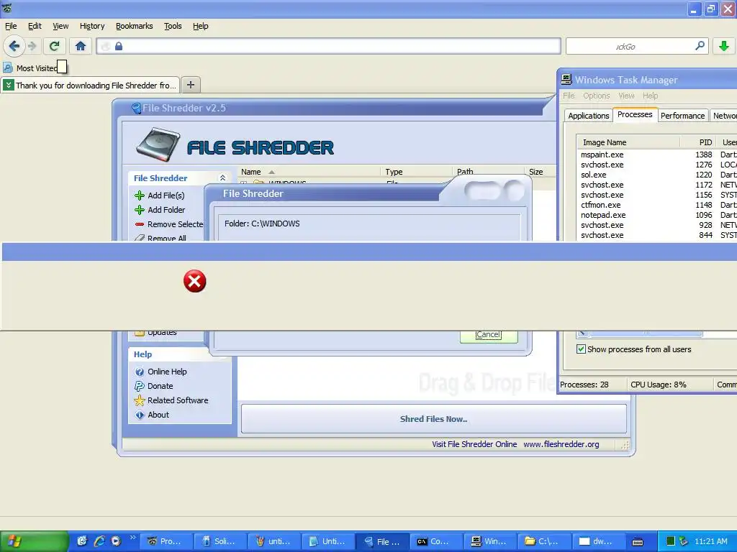Click the File Shredder hard drive logo

click(158, 144)
